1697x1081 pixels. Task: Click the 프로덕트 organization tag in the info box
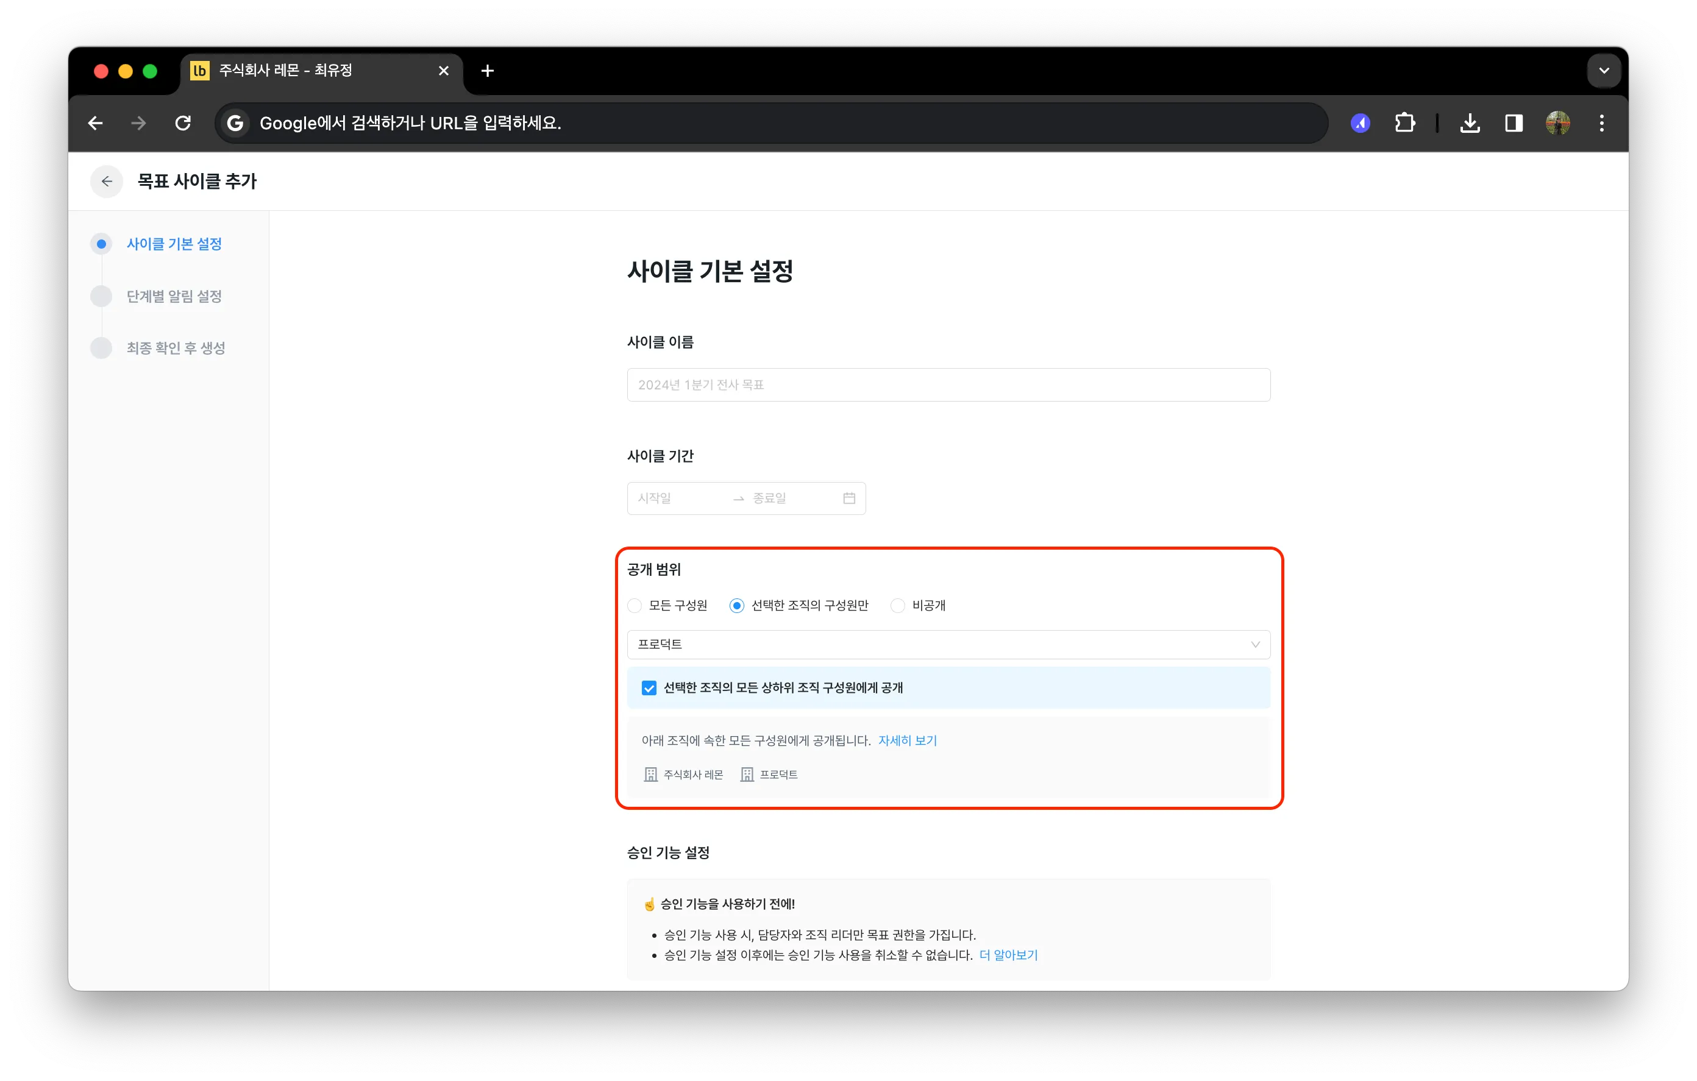(769, 774)
